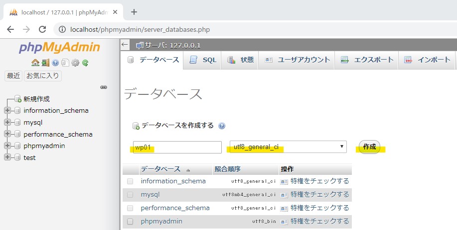This screenshot has width=457, height=230.
Task: Reload the browser page
Action: pos(42,29)
